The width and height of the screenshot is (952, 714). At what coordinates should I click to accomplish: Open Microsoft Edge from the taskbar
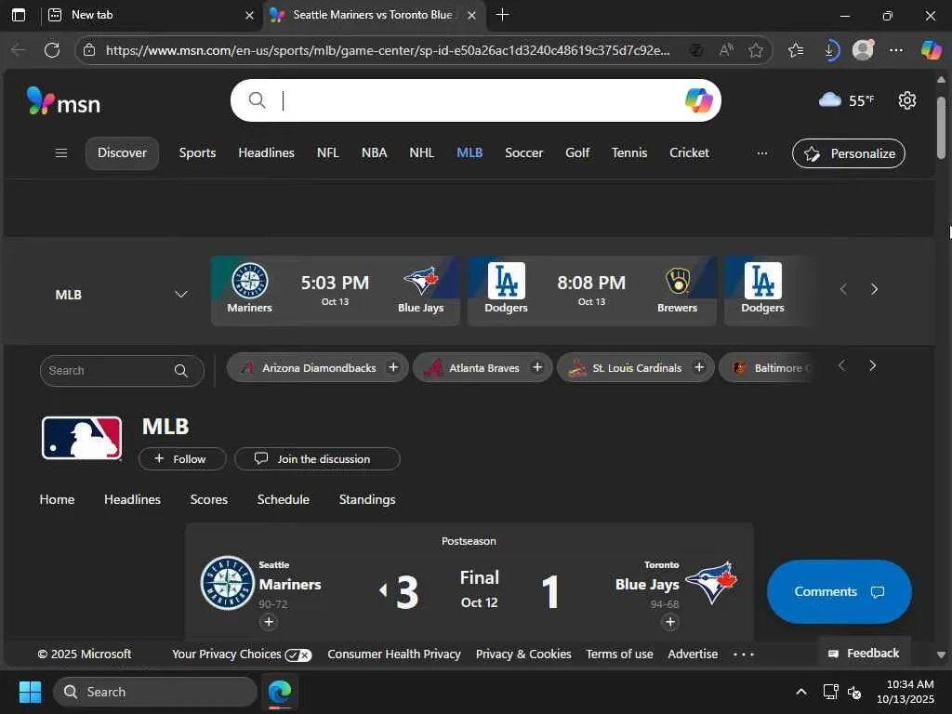click(280, 692)
